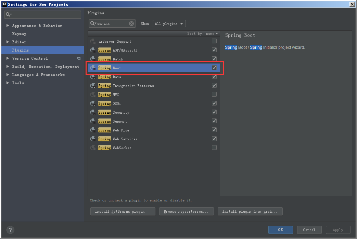Screen dimensions: 357x239
Task: Open help with the question mark button
Action: point(10,230)
